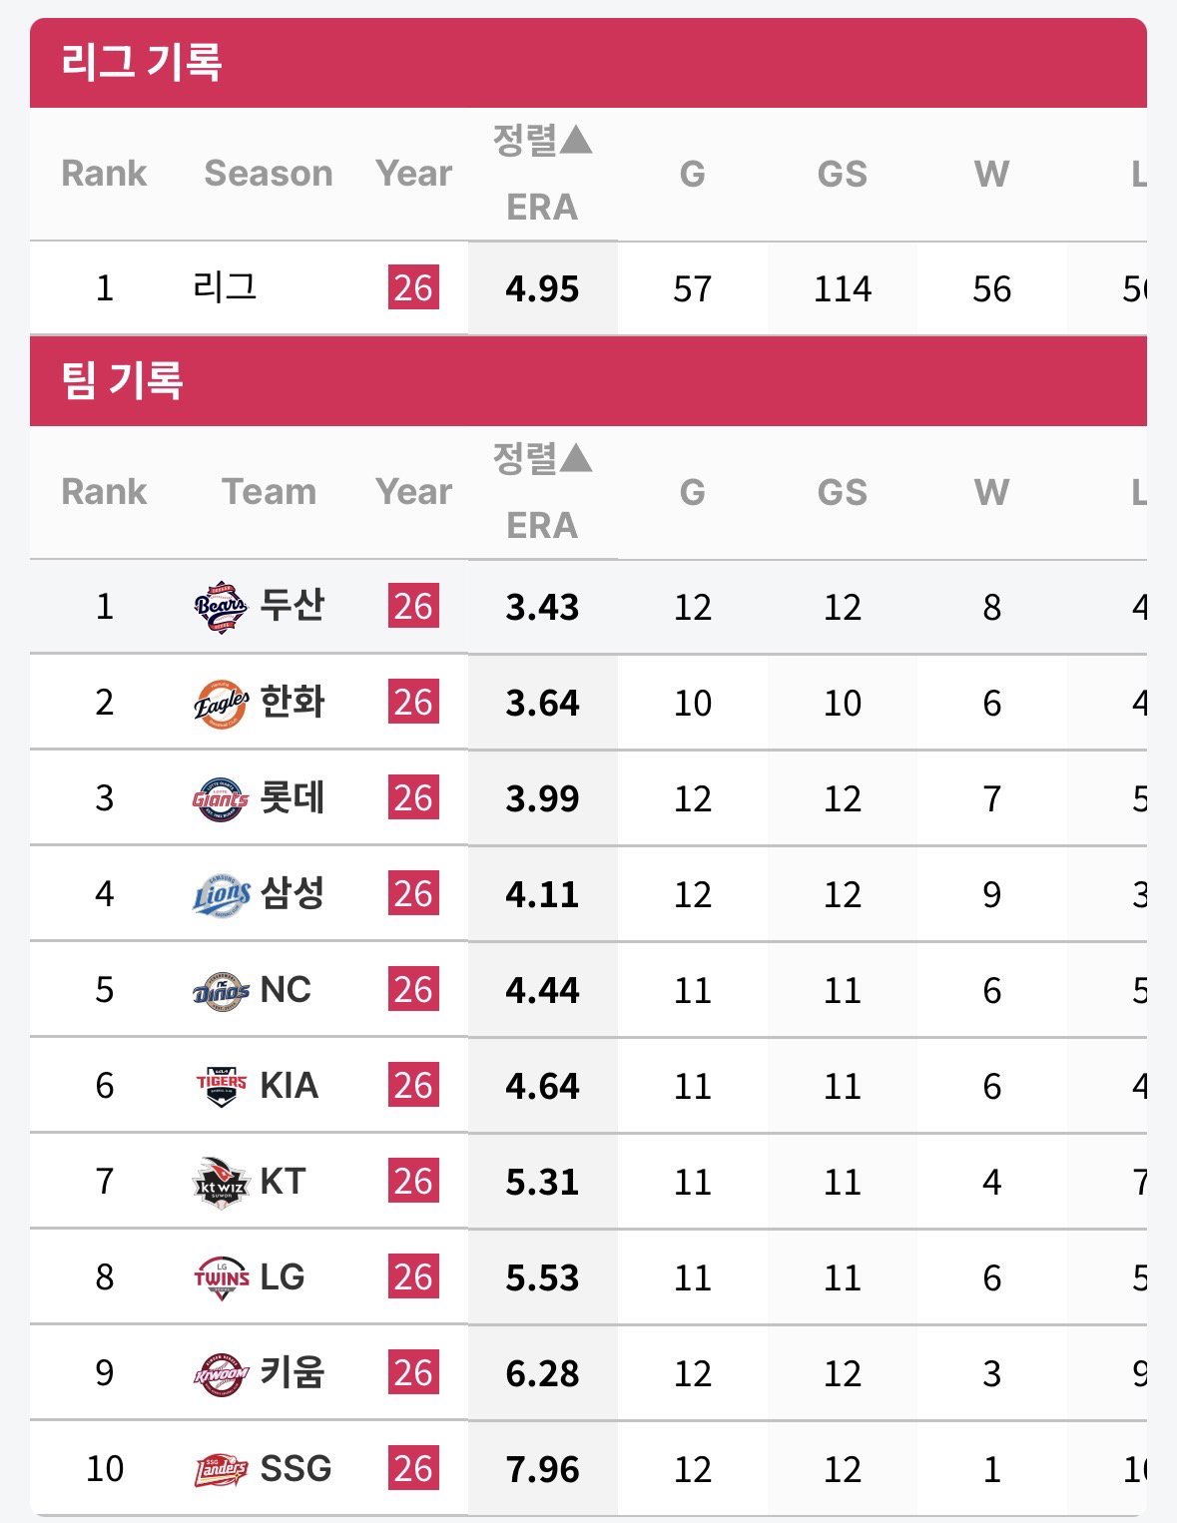The width and height of the screenshot is (1177, 1523).
Task: Click the Rank header in team table
Action: (104, 491)
